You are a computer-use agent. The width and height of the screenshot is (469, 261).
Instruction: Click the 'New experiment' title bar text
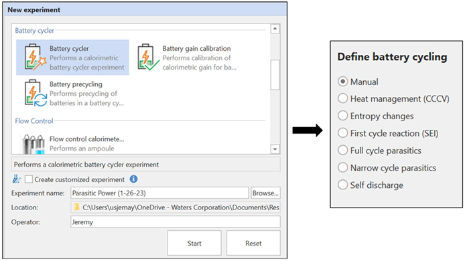(33, 10)
